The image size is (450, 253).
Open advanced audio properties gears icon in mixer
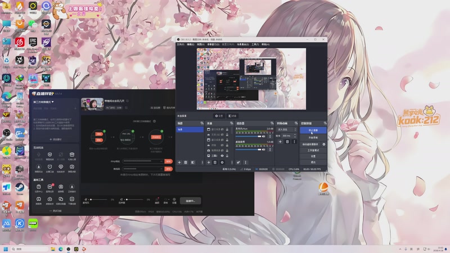click(x=238, y=162)
